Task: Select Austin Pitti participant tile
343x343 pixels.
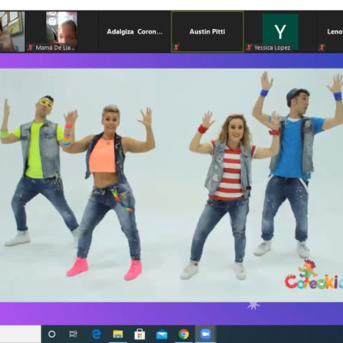Action: coord(208,32)
